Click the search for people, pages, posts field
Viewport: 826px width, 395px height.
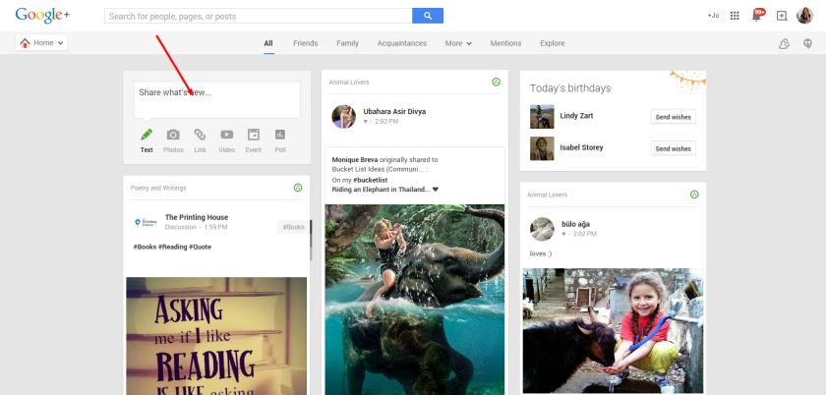(x=258, y=16)
